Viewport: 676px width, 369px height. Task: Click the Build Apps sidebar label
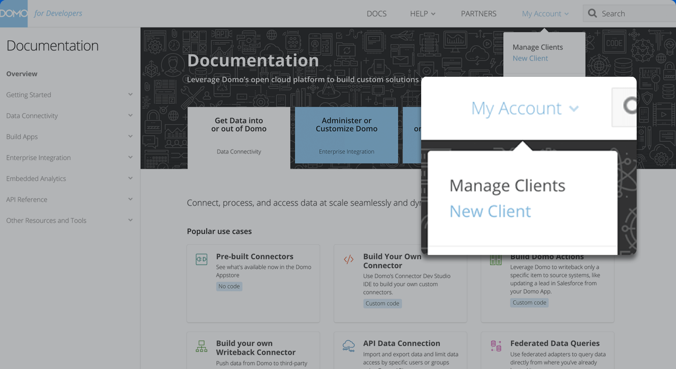click(22, 136)
